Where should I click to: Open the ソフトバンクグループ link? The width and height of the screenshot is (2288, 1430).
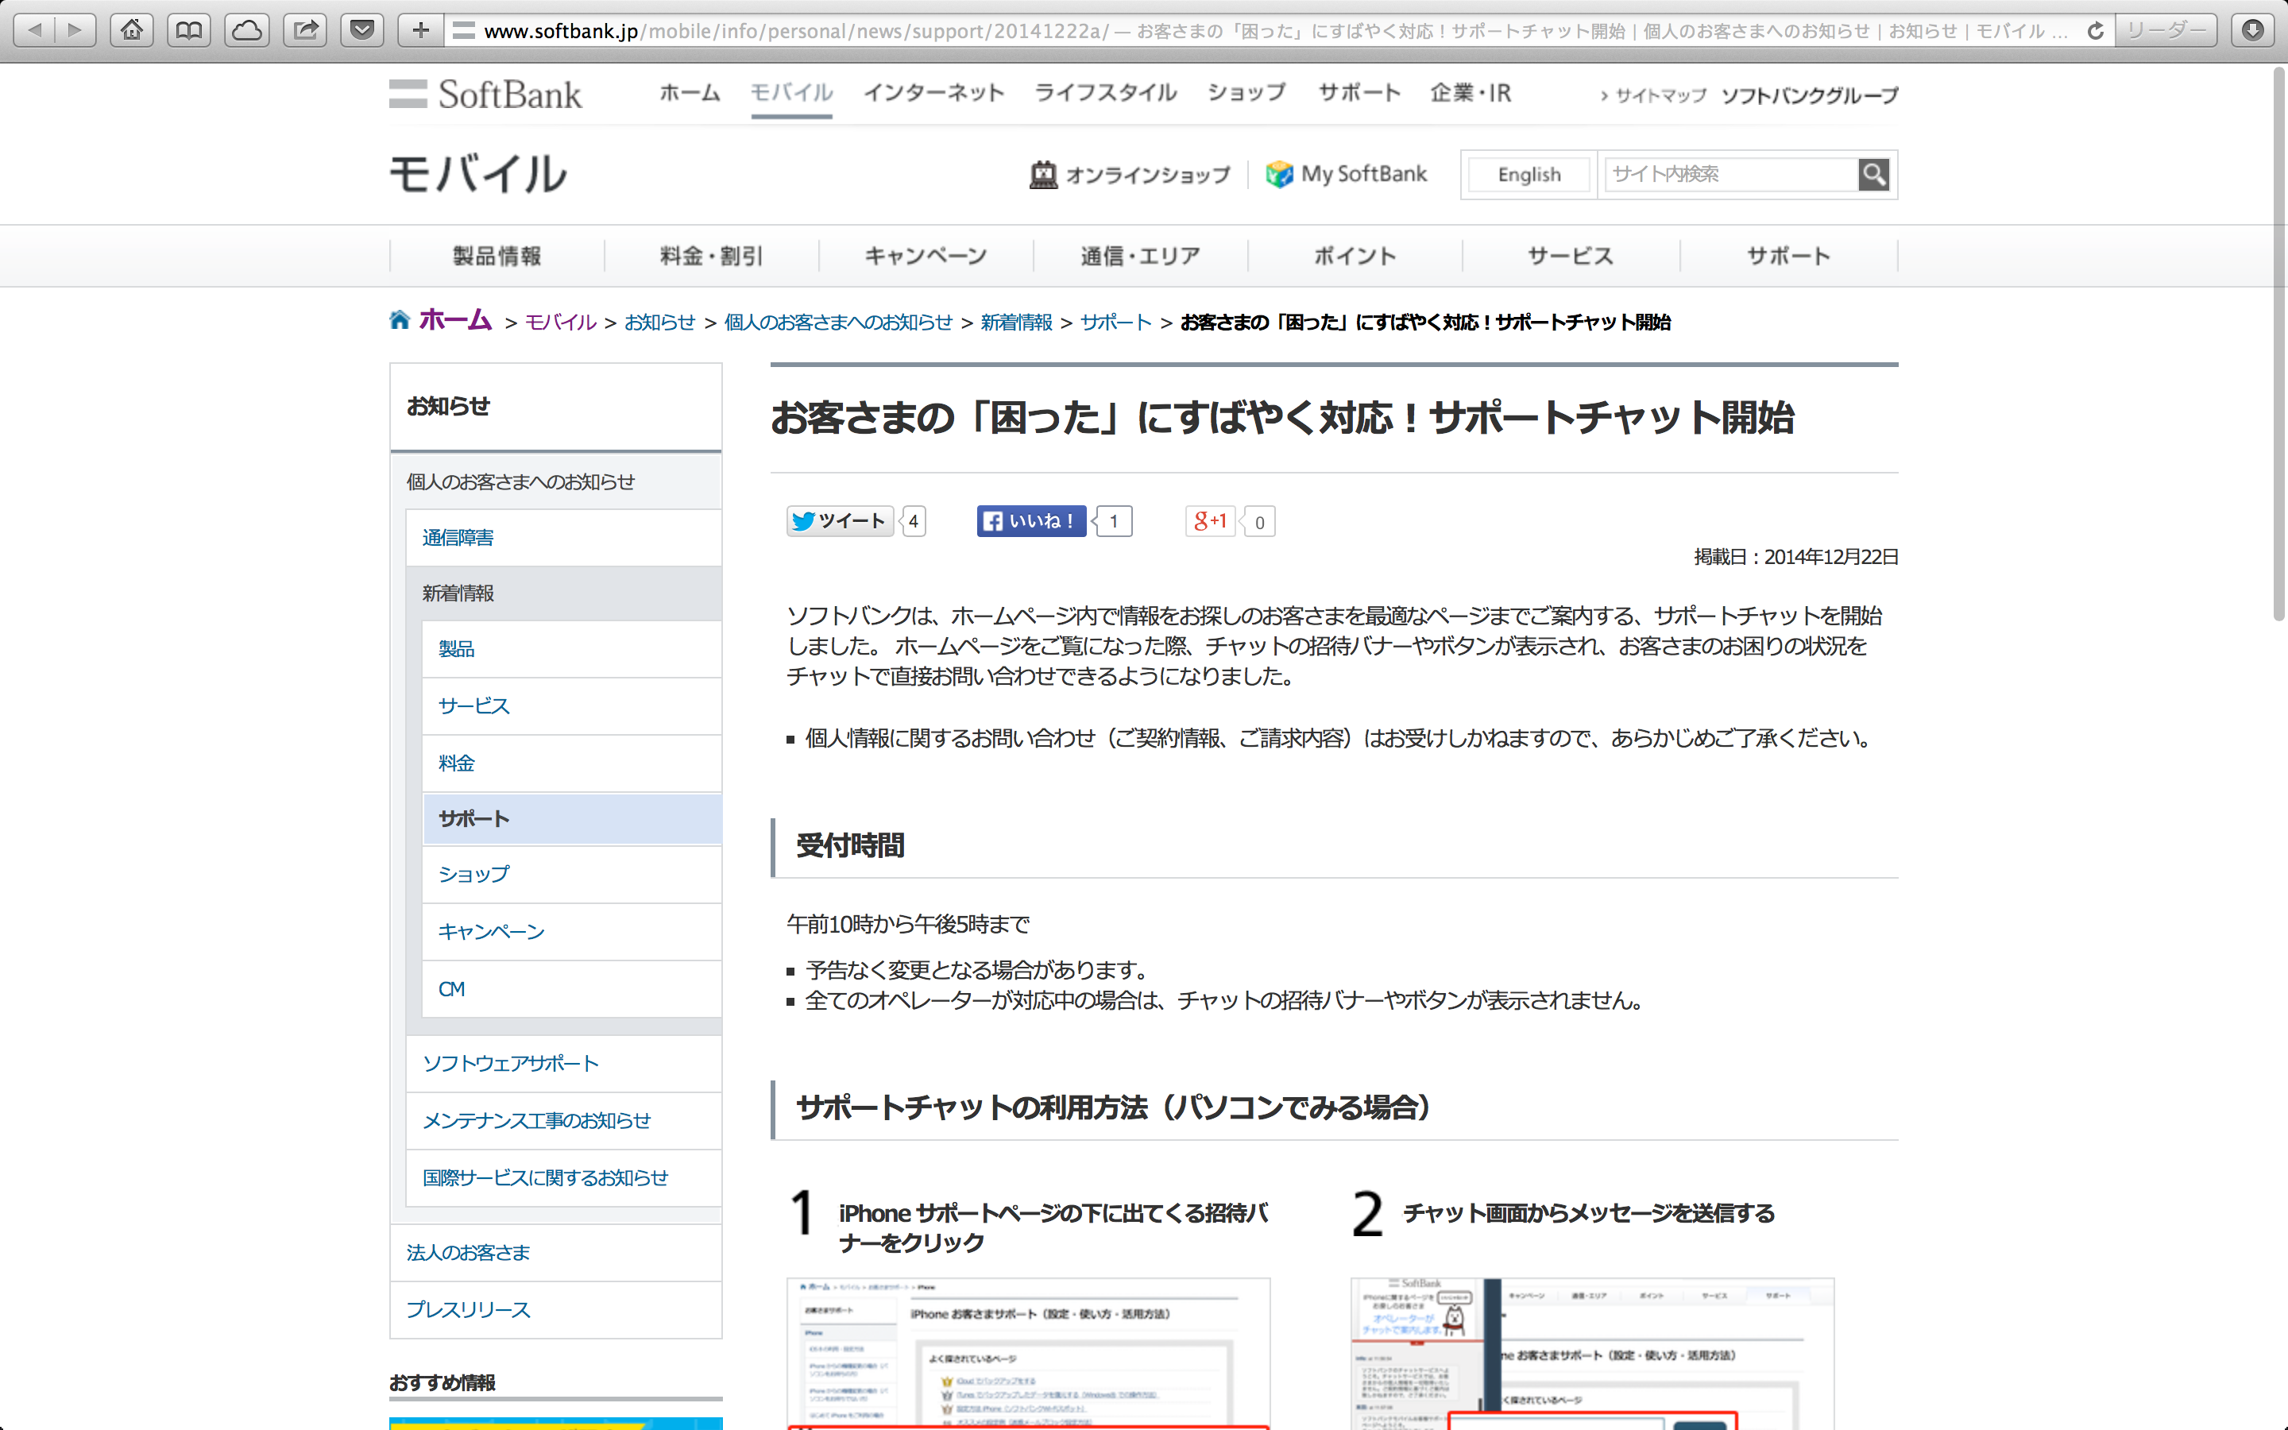coord(1809,95)
